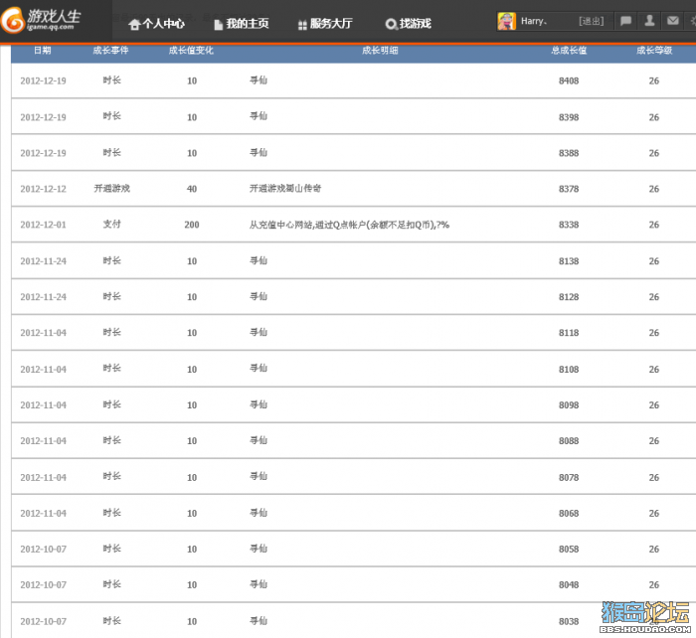Click level 26 in the row totaling 8338

coord(654,225)
